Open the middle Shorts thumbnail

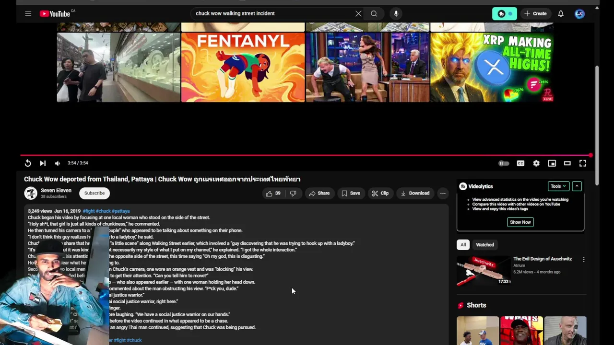pos(521,331)
